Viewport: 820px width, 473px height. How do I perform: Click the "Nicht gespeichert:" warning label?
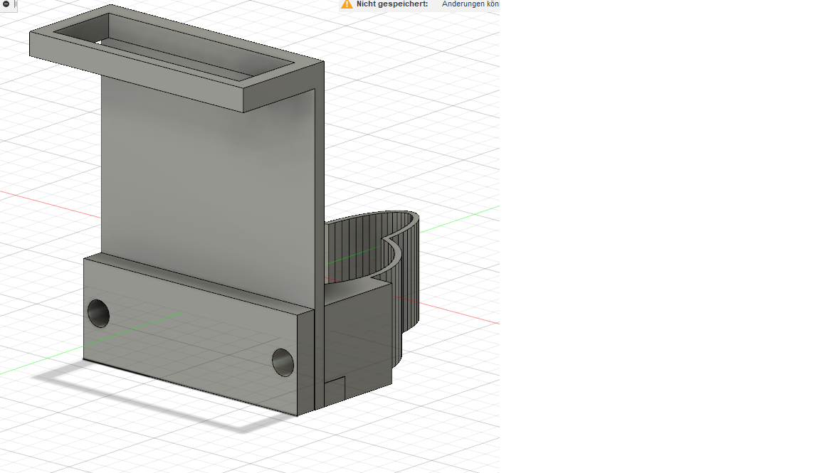coord(392,4)
